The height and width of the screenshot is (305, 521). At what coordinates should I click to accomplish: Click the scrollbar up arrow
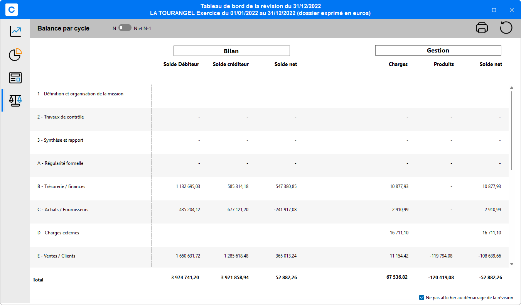[x=512, y=88]
